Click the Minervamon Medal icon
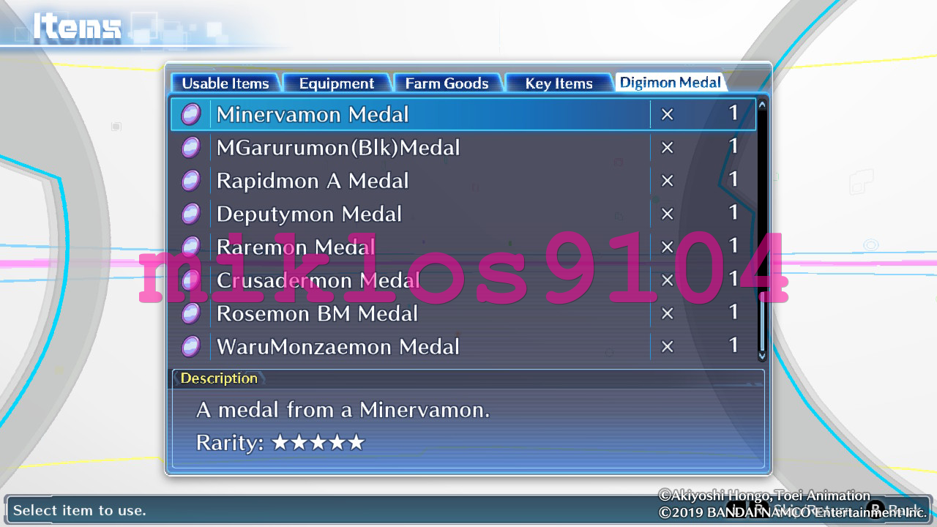The height and width of the screenshot is (527, 937). pos(191,115)
